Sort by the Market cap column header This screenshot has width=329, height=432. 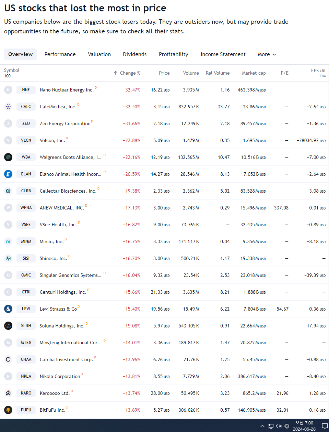point(254,73)
